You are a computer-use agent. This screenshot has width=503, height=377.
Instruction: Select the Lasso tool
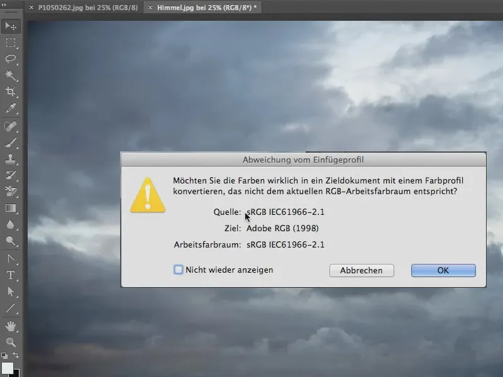coord(11,58)
